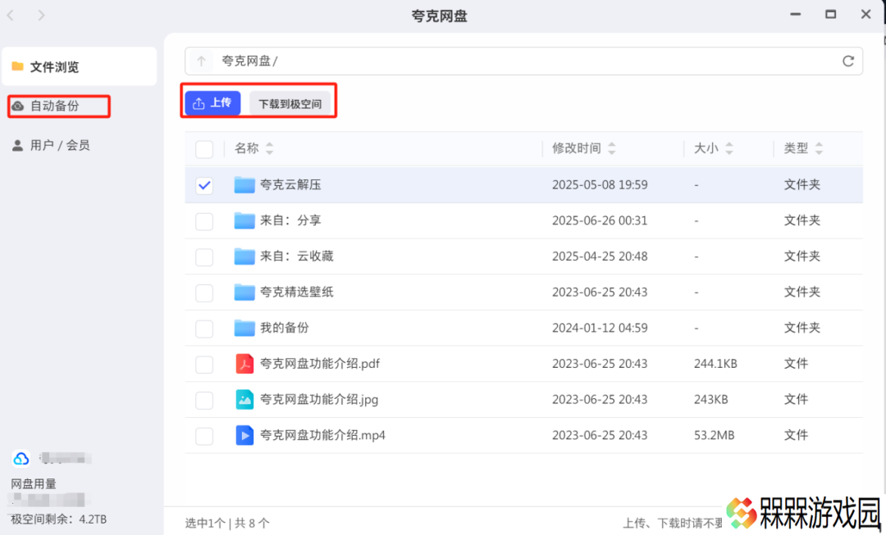Select the 夸克云解压 folder name
886x535 pixels.
[x=290, y=184]
